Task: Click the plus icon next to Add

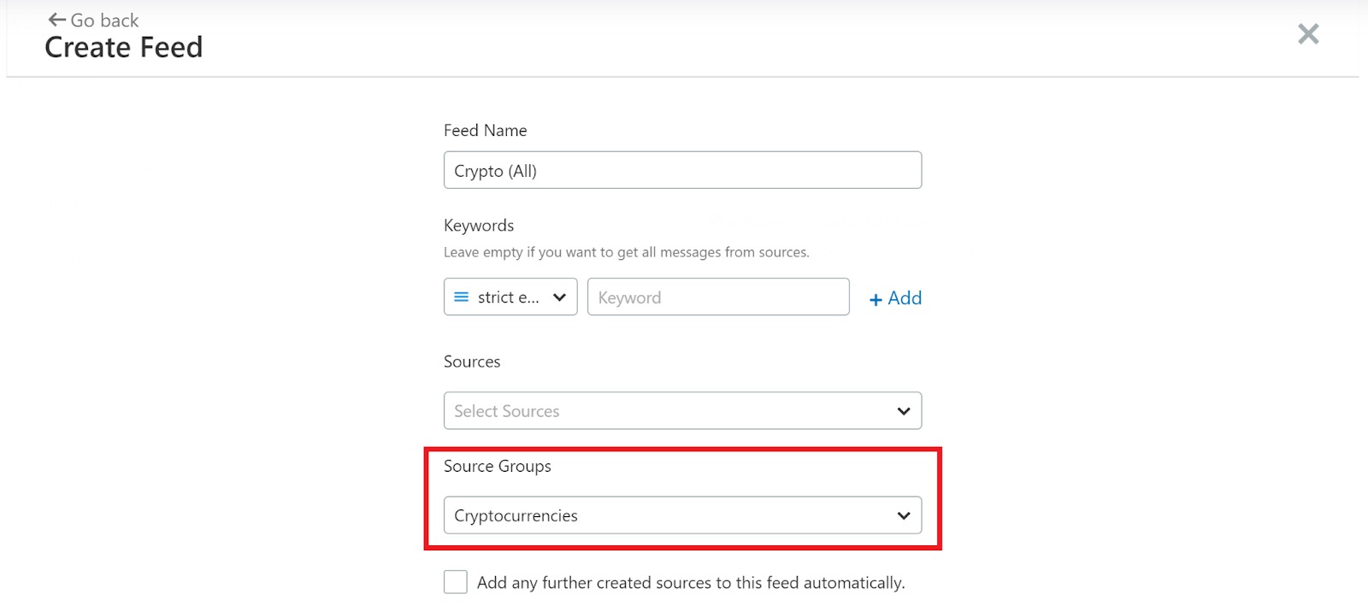Action: (875, 299)
